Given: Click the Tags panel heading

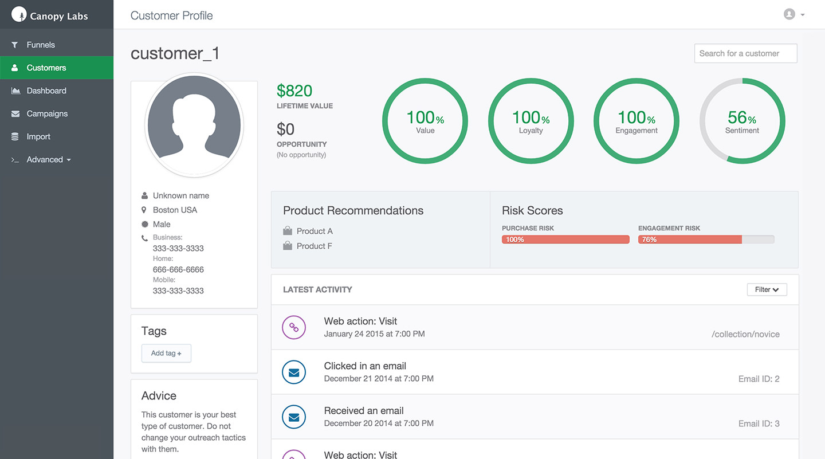Looking at the screenshot, I should (154, 331).
